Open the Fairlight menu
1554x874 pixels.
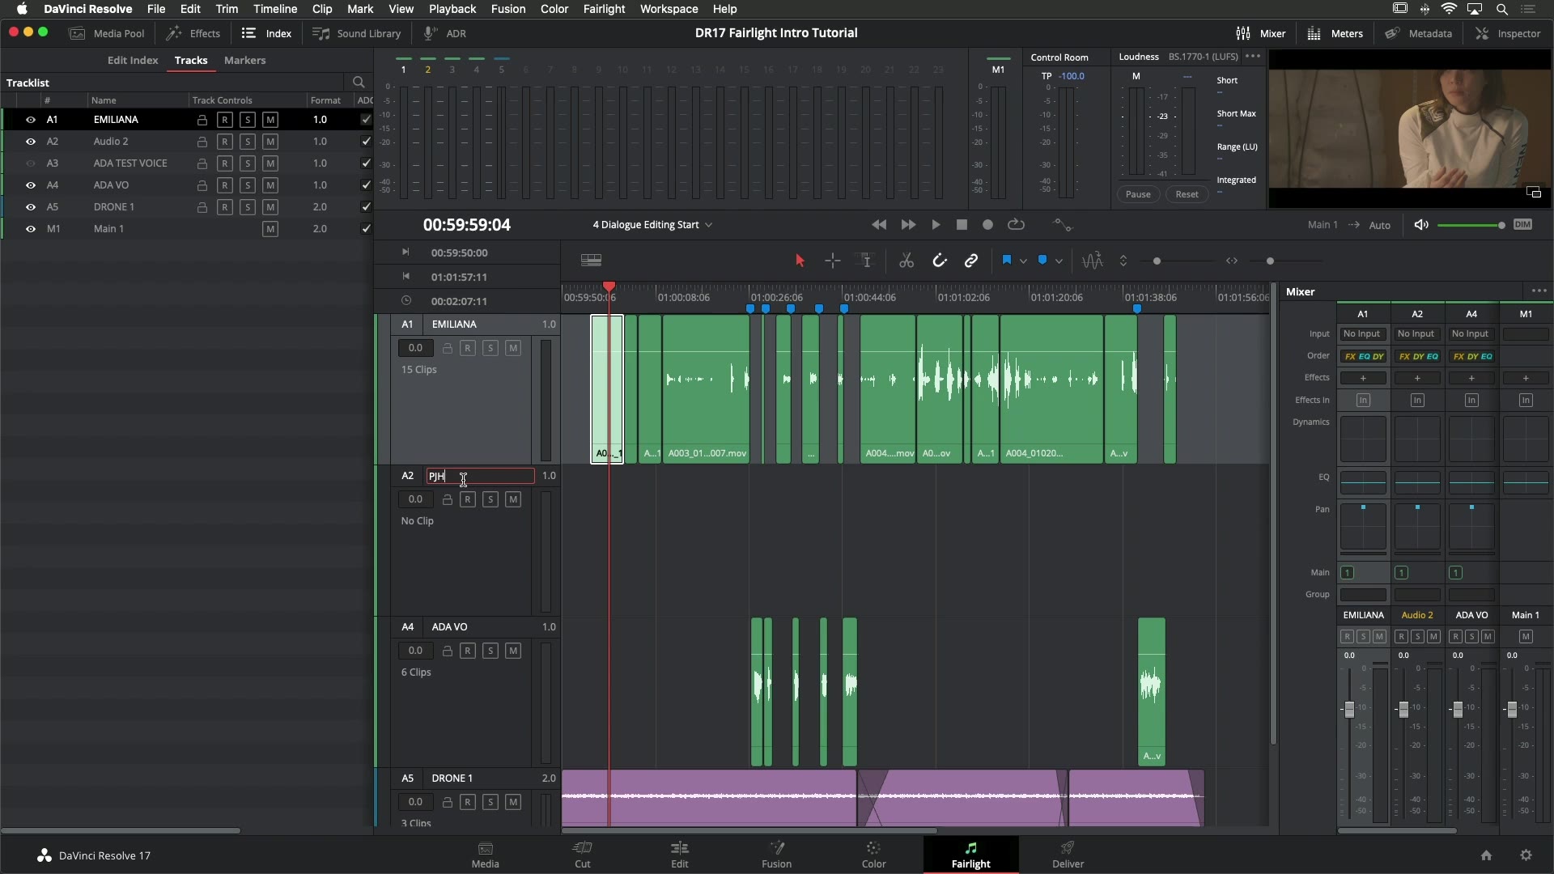tap(604, 9)
